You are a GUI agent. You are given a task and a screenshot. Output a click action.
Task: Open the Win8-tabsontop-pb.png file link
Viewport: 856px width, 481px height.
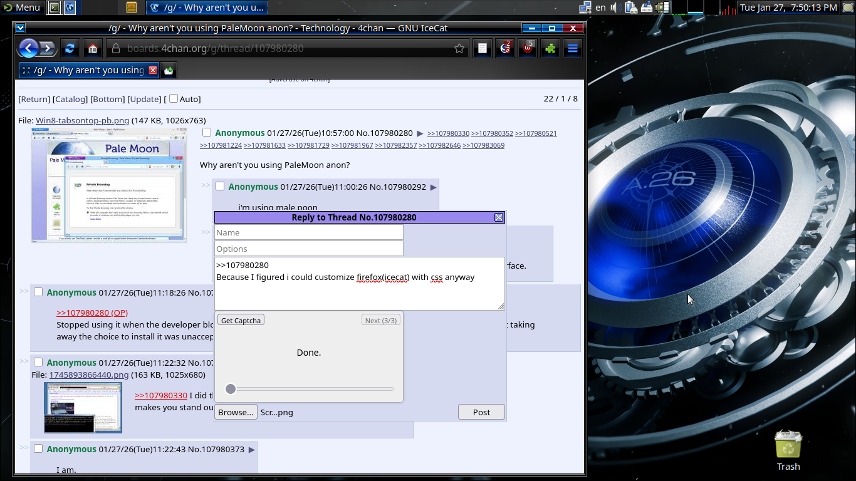[x=82, y=120]
